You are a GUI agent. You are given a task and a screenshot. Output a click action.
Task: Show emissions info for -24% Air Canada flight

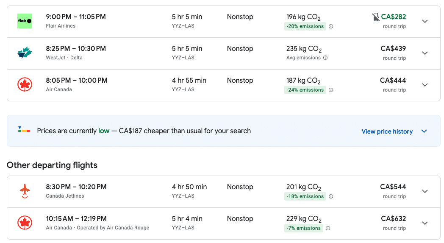(x=331, y=90)
